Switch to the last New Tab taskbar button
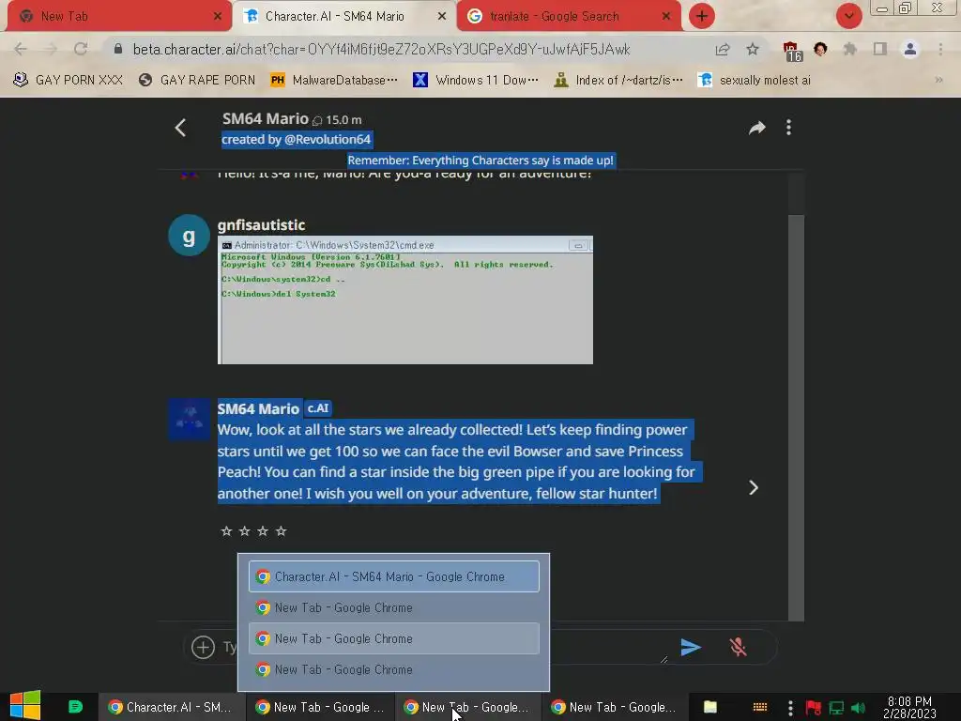961x721 pixels. [x=615, y=707]
